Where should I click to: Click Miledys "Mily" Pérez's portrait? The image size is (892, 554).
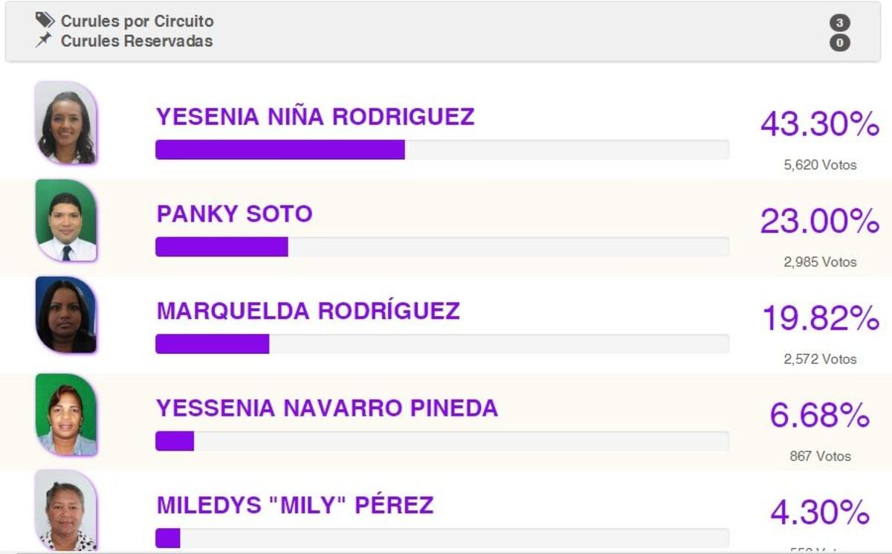66,511
